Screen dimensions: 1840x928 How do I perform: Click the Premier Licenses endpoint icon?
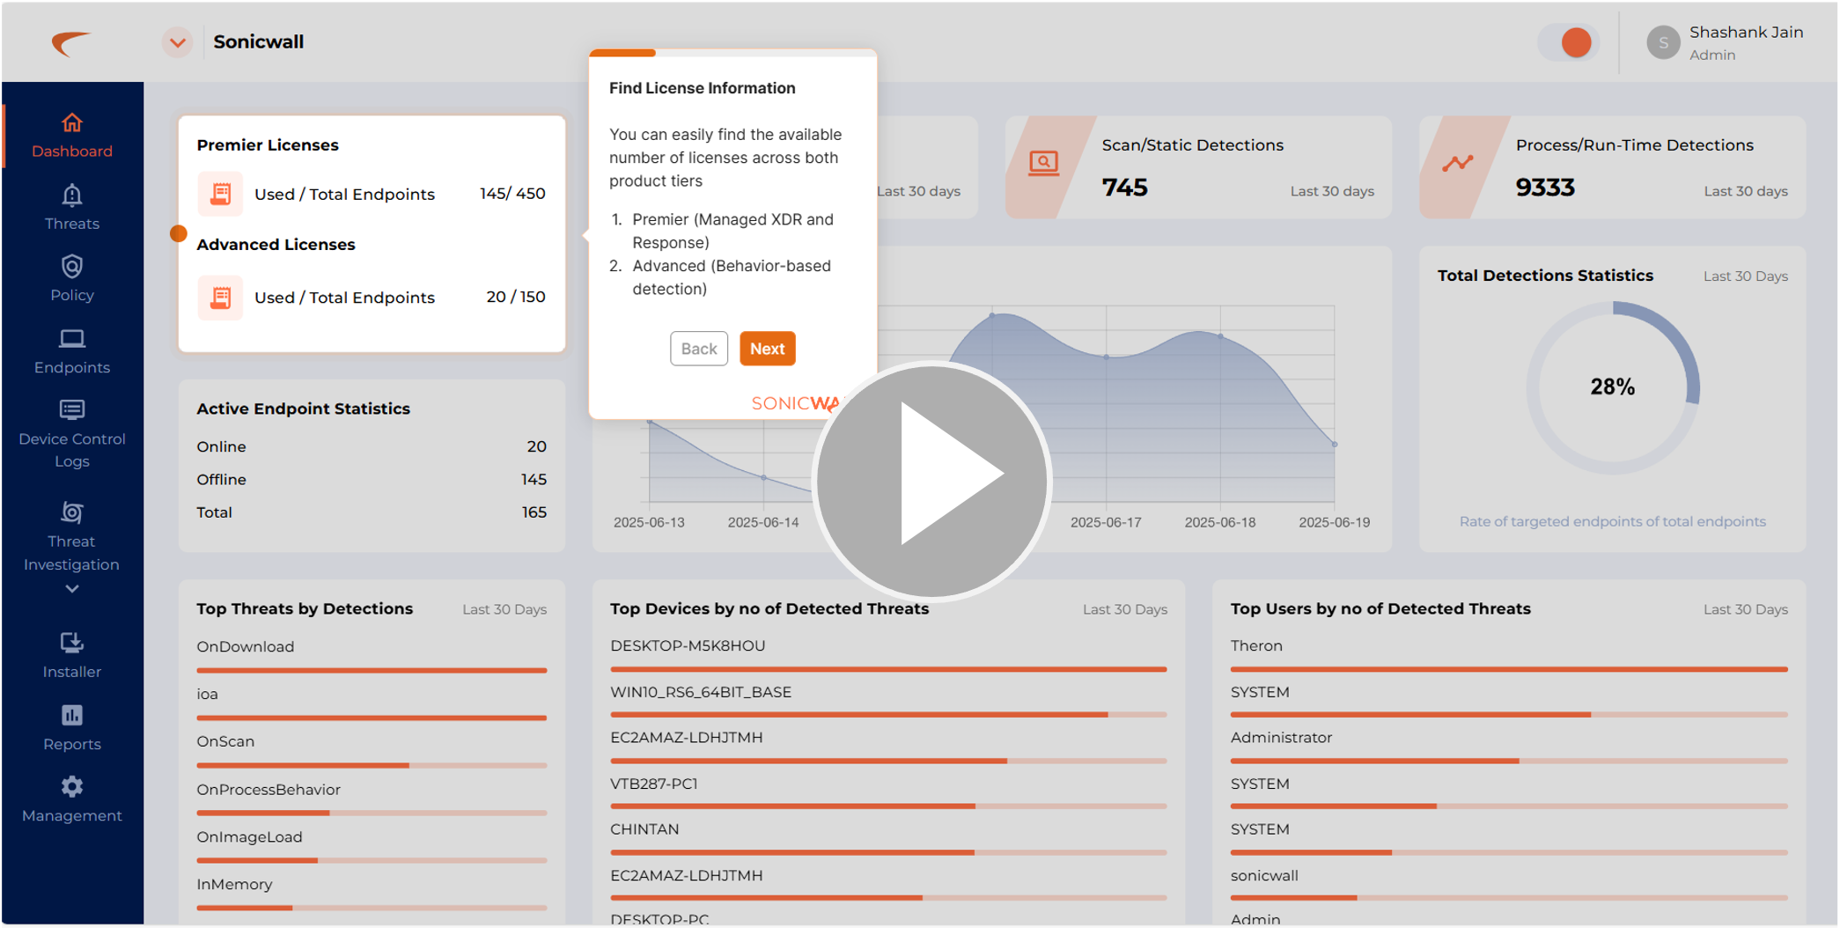(220, 194)
